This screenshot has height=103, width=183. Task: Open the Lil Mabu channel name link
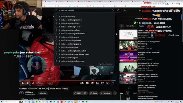tap(28, 92)
